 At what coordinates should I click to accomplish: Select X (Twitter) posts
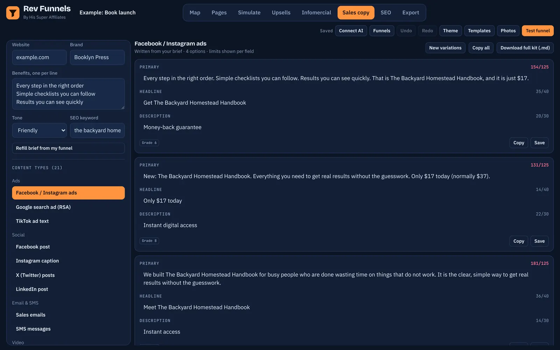click(68, 275)
